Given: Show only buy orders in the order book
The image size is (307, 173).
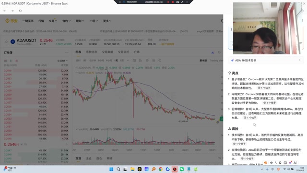Looking at the screenshot, I should click(11, 61).
